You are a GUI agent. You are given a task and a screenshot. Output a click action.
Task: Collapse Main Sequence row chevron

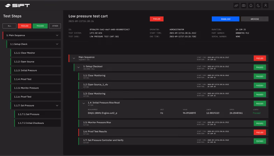point(74,58)
